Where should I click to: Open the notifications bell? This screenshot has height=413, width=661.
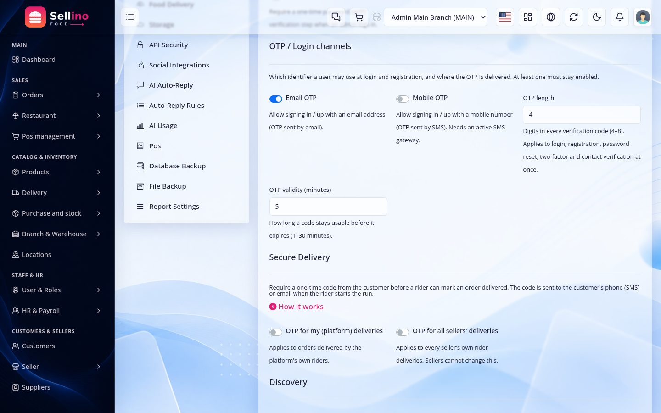[x=620, y=17]
